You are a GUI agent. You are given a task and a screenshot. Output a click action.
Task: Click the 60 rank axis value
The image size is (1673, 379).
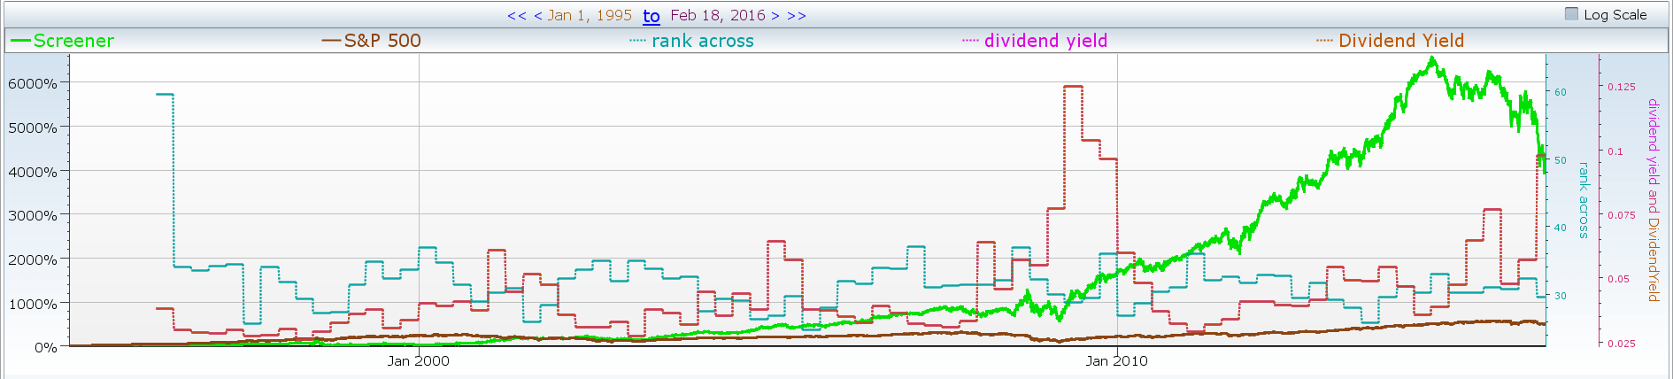(x=1561, y=92)
